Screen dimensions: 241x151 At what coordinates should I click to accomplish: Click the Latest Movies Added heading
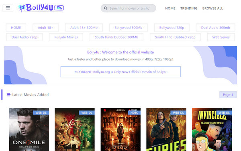pyautogui.click(x=31, y=95)
